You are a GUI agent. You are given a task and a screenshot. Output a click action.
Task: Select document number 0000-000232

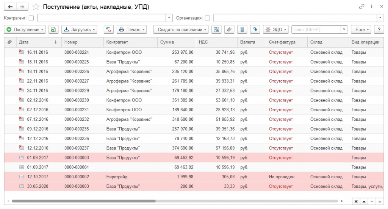coord(77,119)
